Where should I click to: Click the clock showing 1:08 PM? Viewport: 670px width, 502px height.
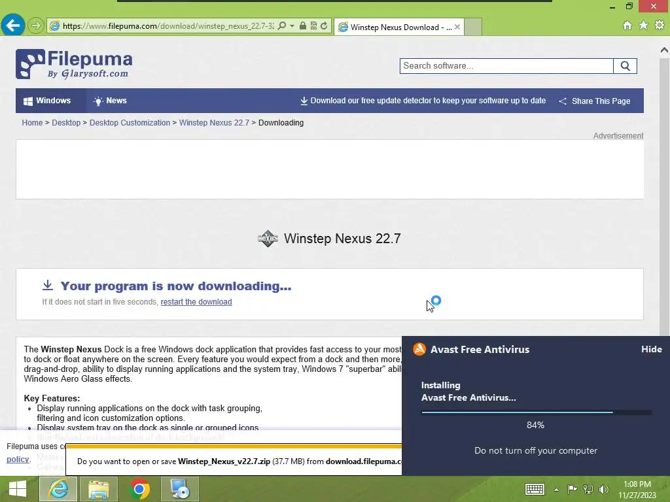(637, 484)
